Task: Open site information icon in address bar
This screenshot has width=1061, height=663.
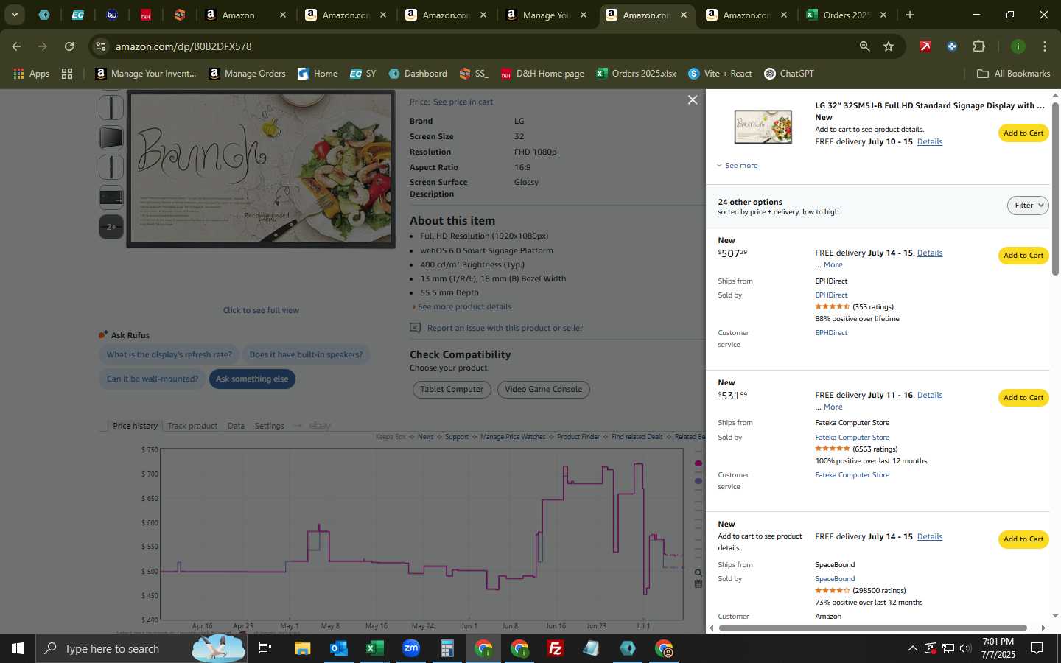Action: point(101,46)
